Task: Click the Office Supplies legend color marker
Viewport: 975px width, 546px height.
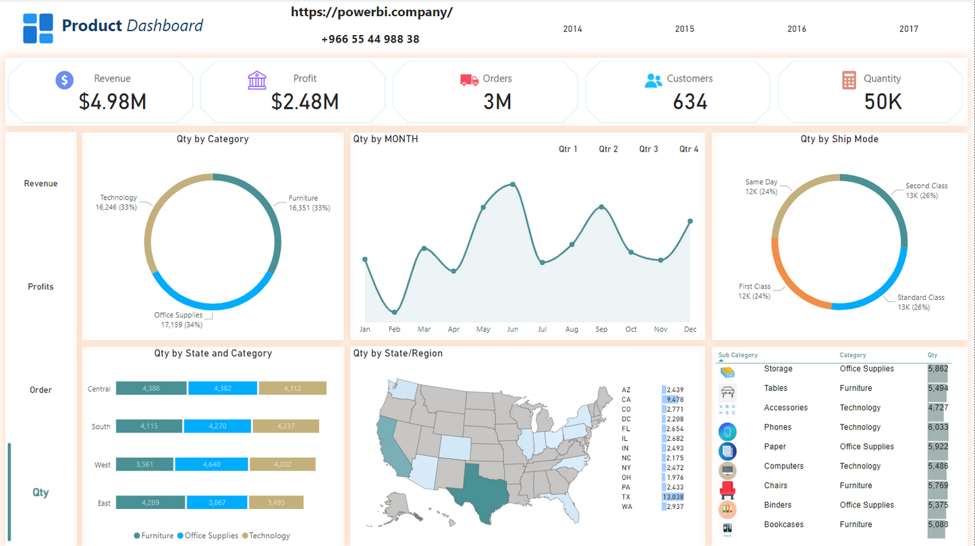Action: click(x=180, y=536)
